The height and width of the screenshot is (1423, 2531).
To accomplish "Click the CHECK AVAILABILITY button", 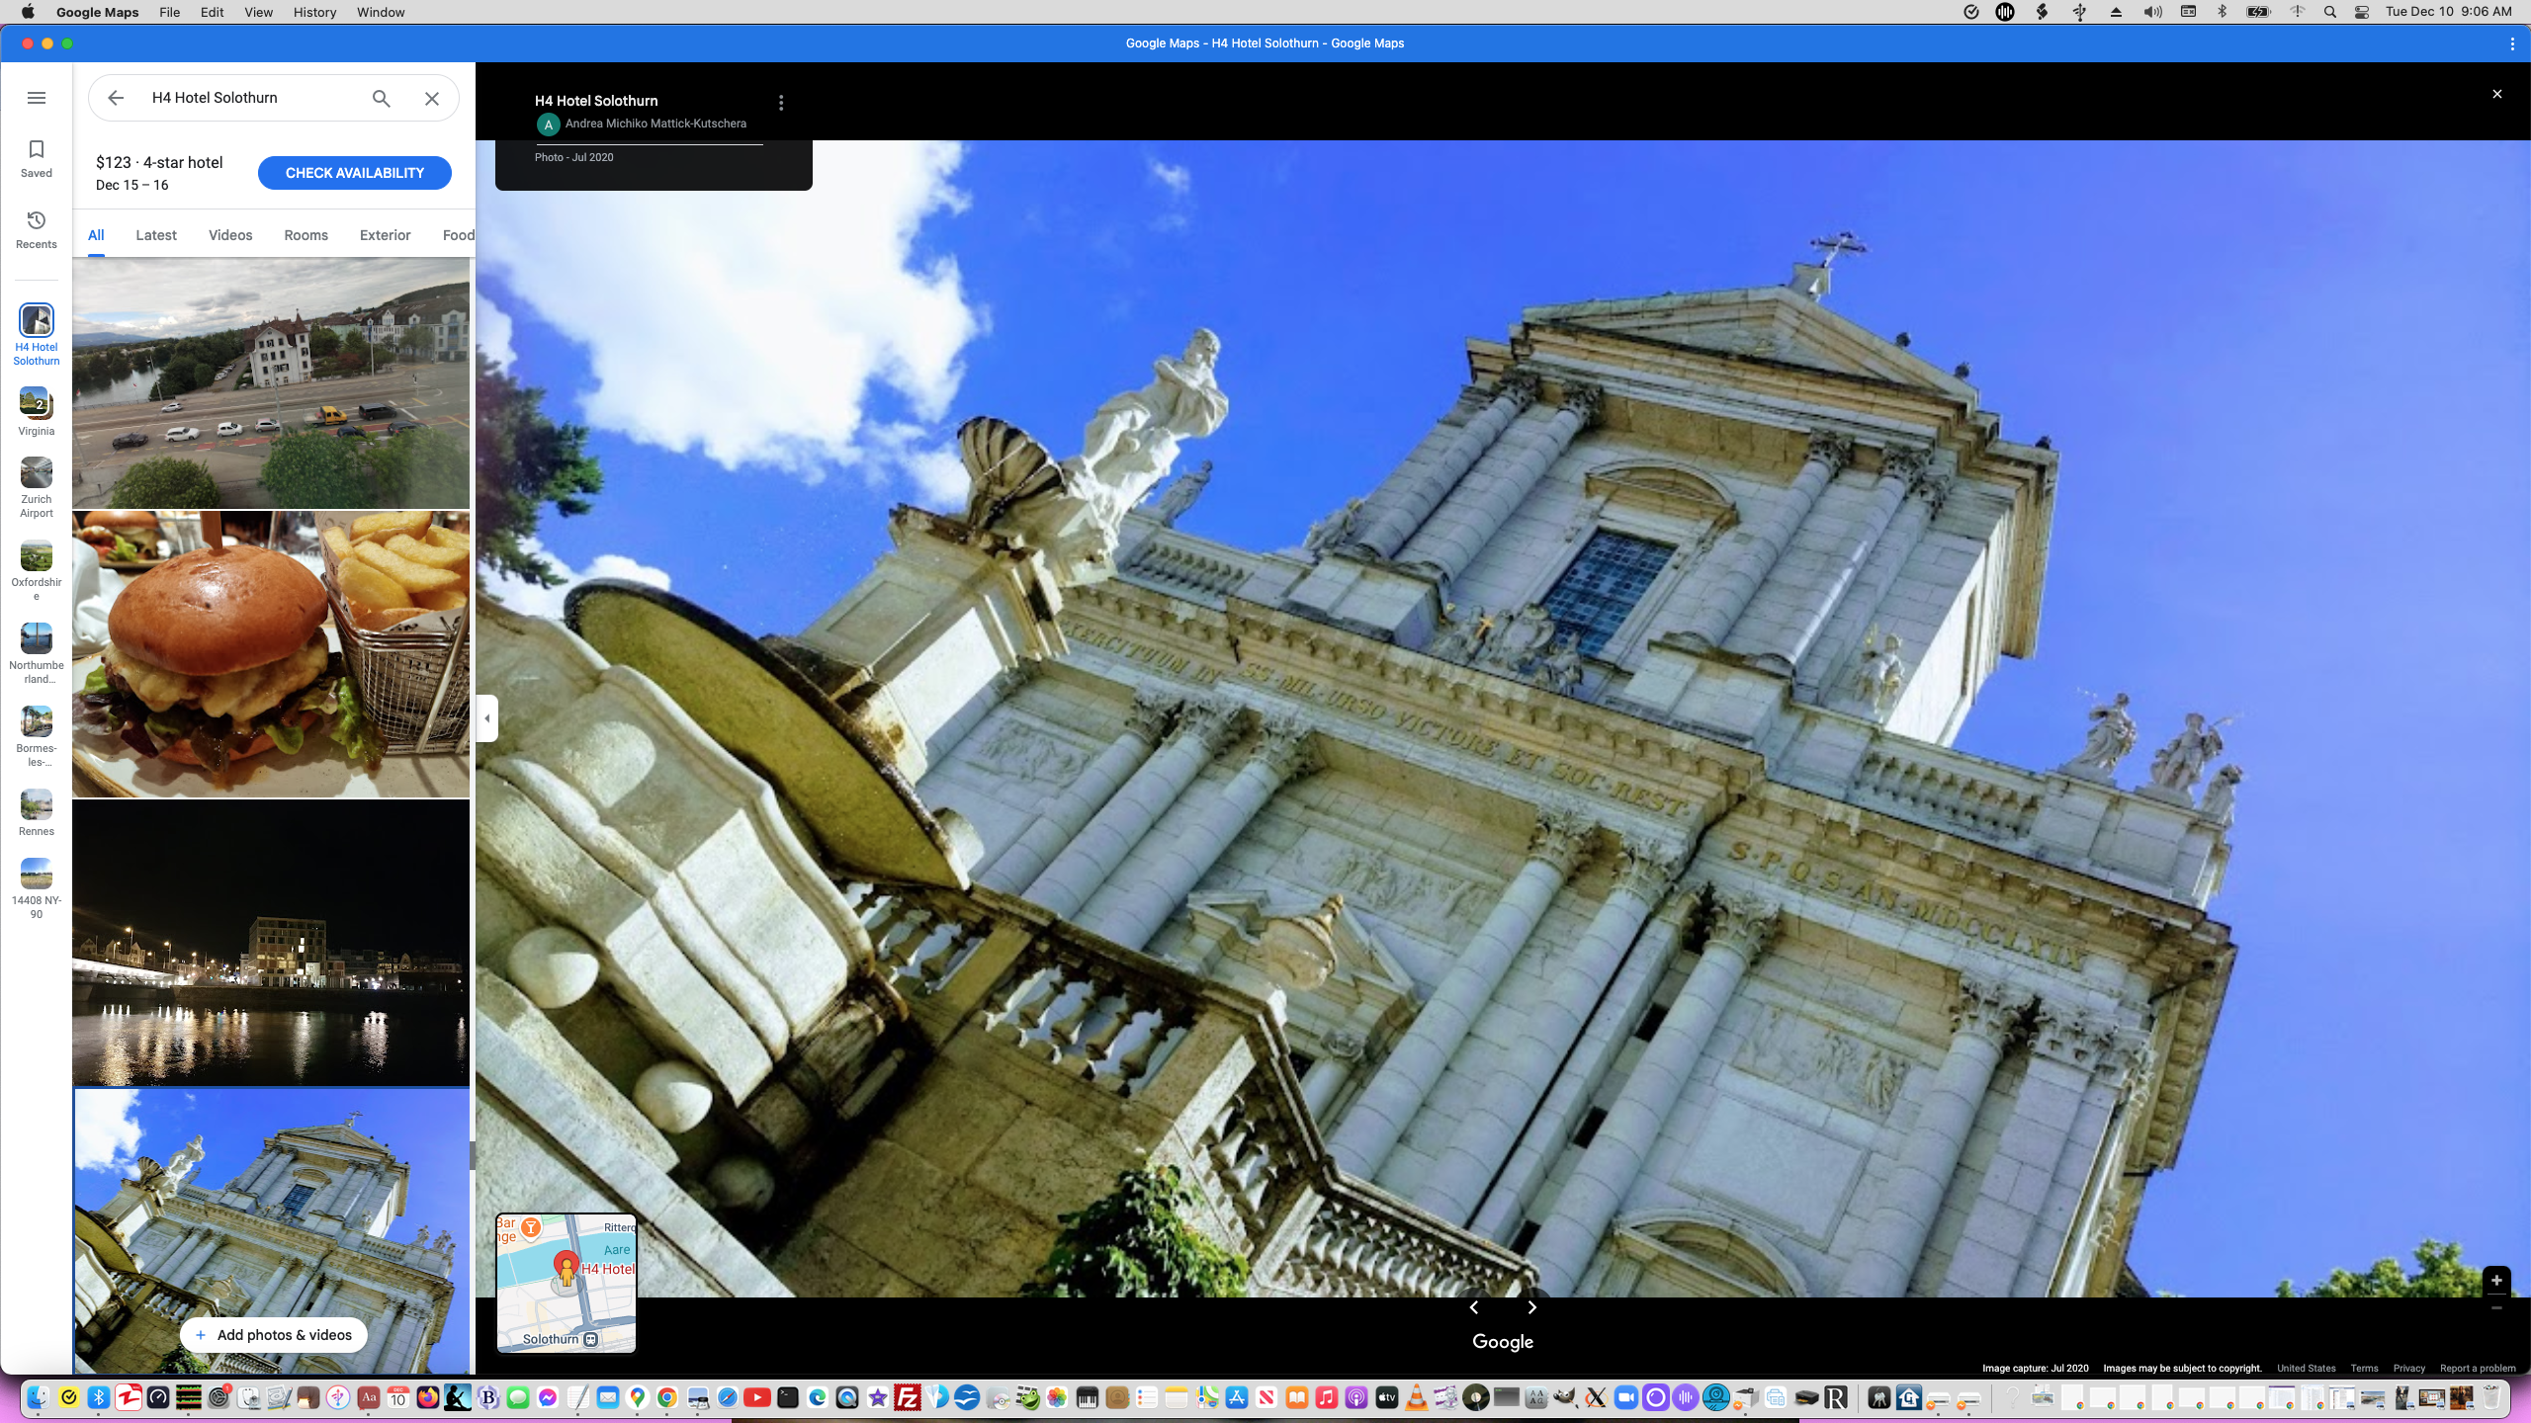I will point(354,172).
